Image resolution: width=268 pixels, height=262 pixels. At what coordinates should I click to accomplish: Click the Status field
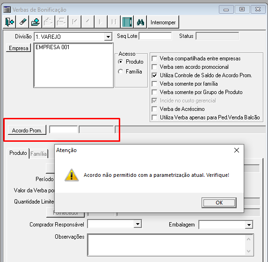(x=217, y=36)
